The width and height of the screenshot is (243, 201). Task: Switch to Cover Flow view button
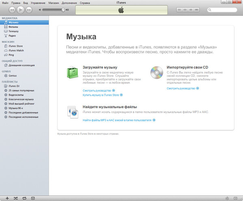(196, 10)
